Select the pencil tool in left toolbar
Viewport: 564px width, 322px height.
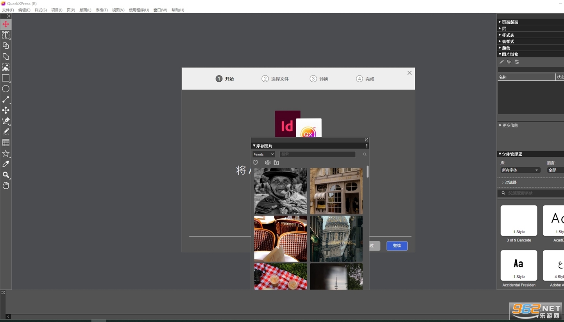pos(6,132)
